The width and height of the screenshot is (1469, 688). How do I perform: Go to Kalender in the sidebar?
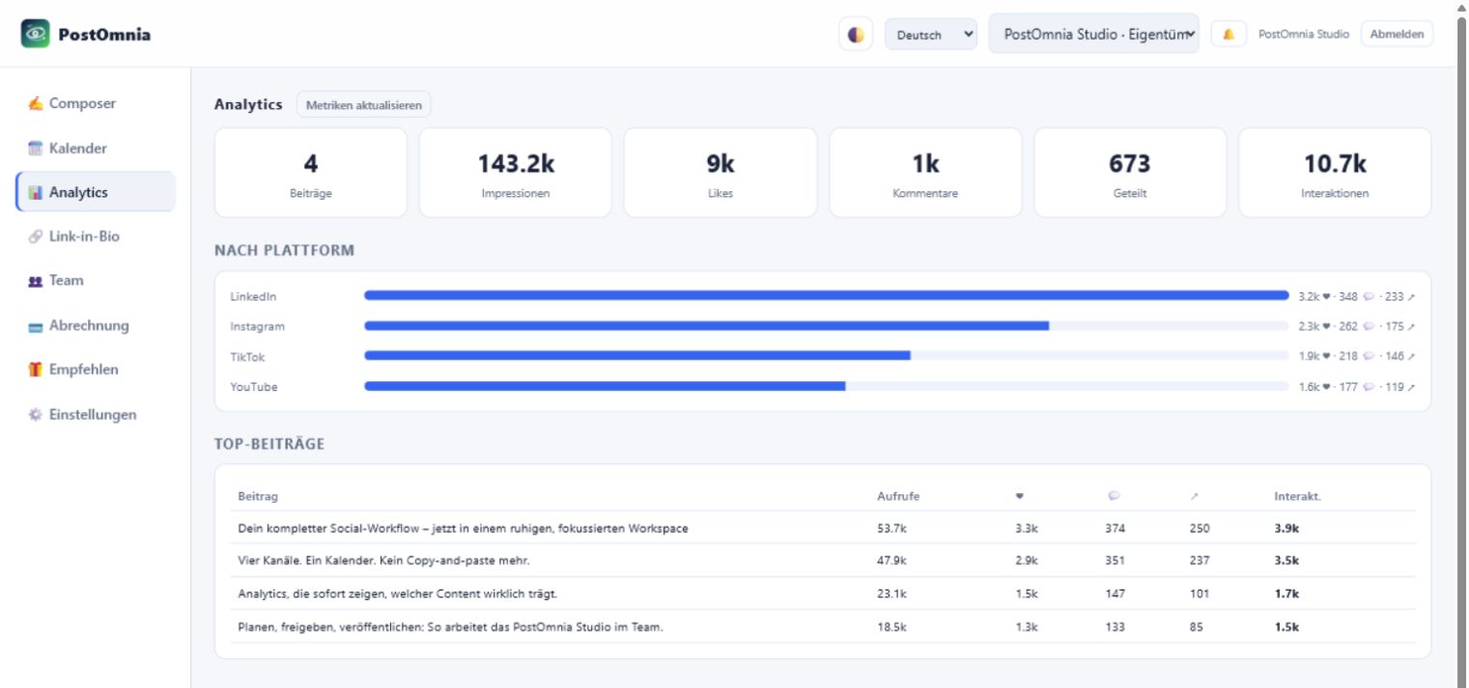[95, 149]
